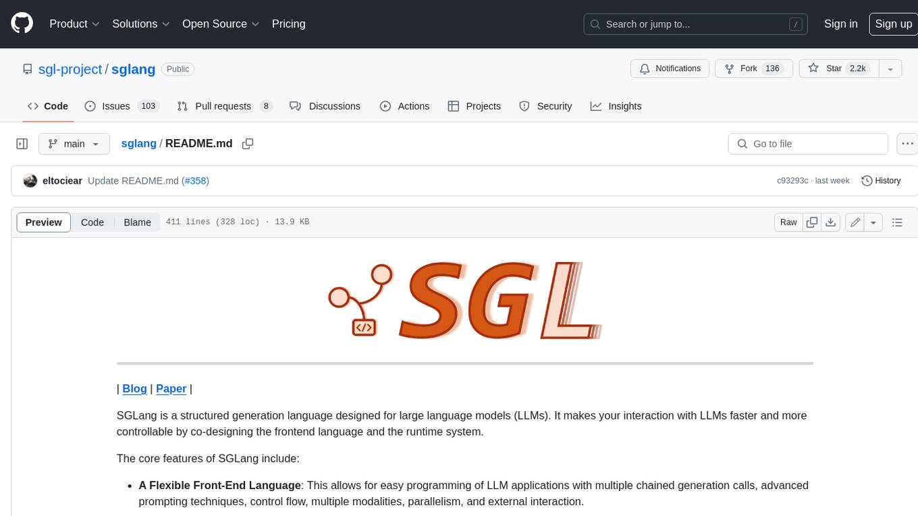
Task: Focus the Search or jump to field
Action: [697, 24]
